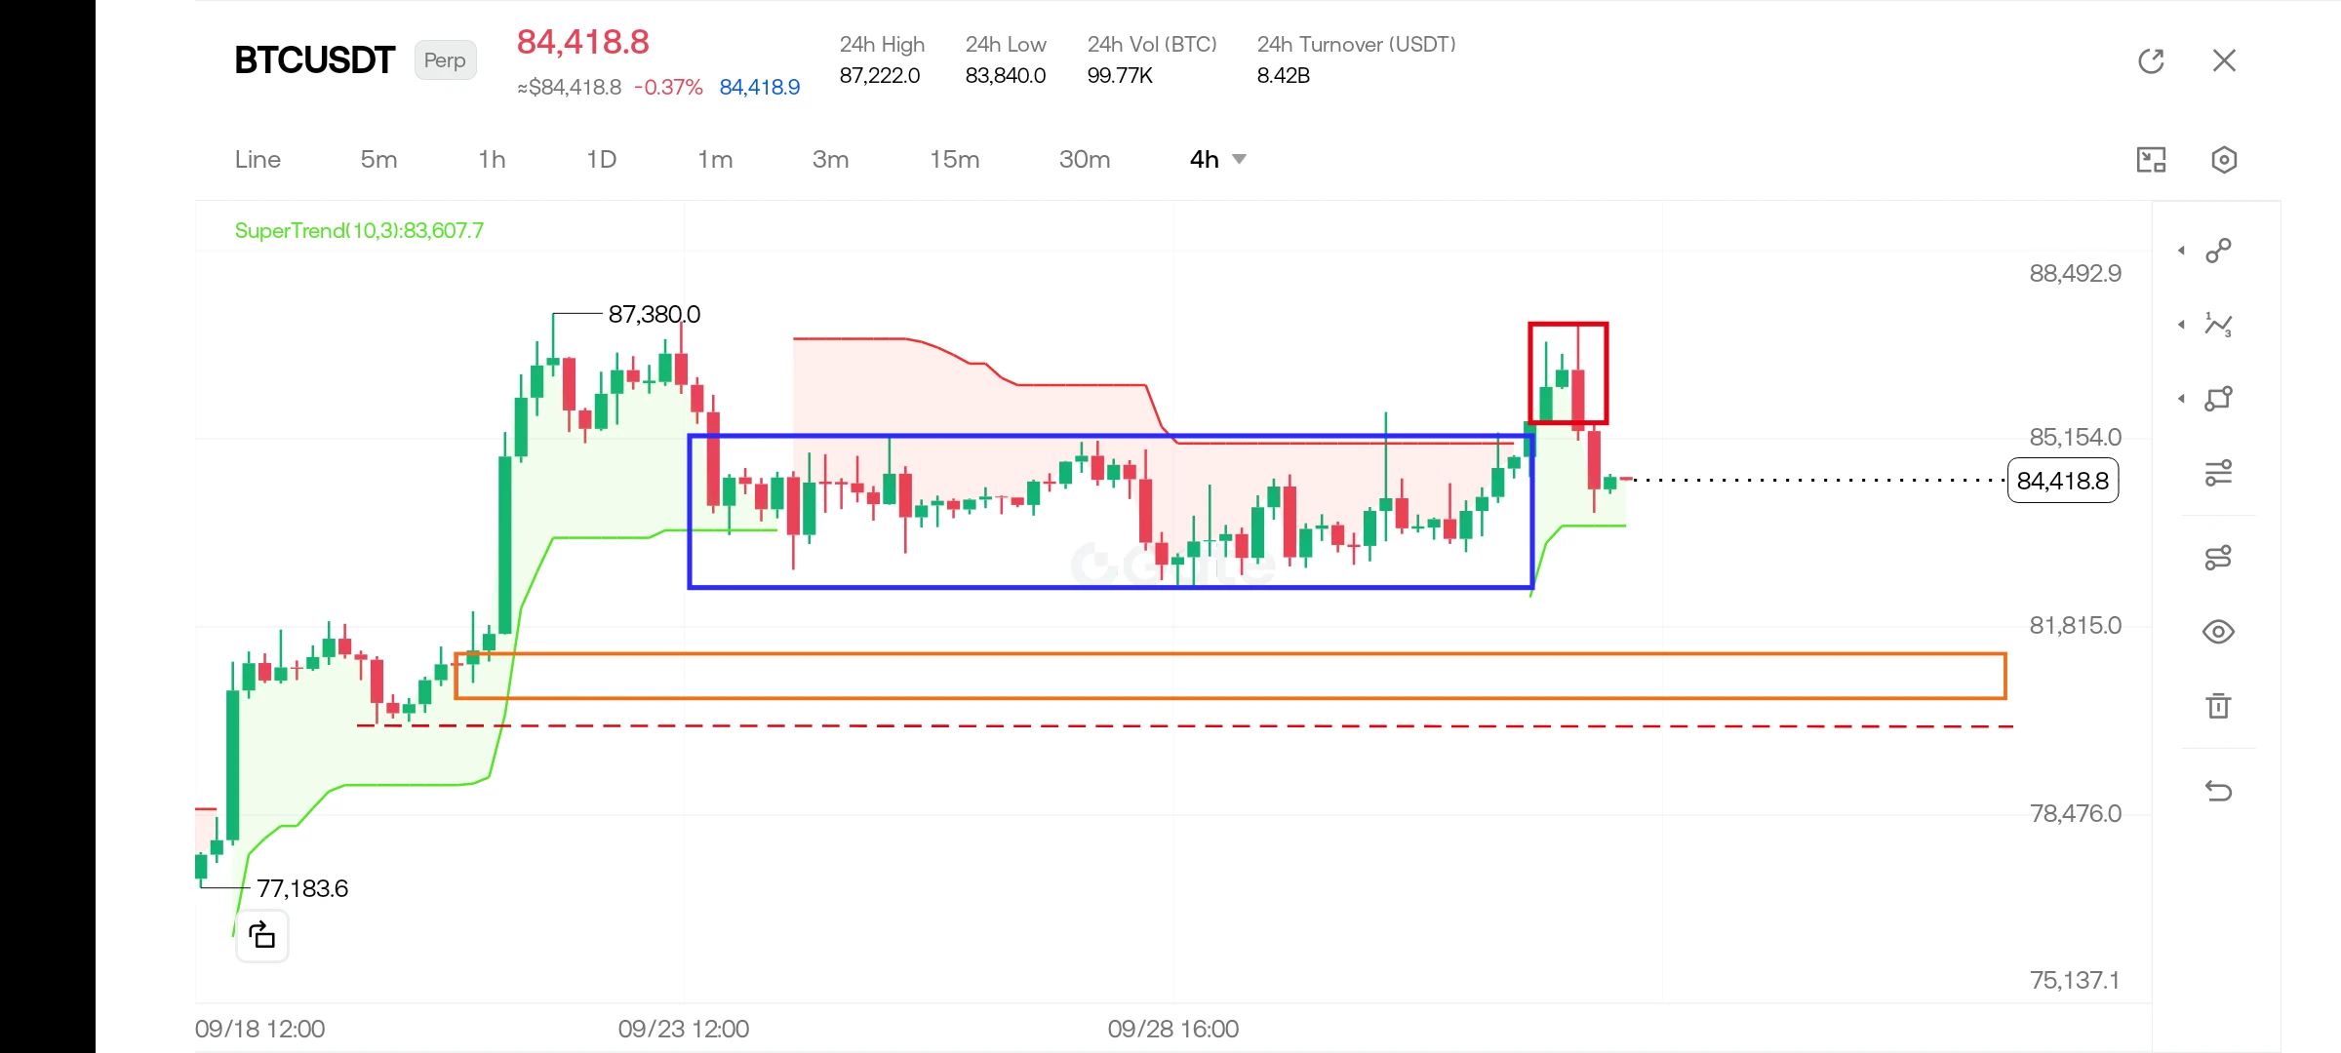Image resolution: width=2341 pixels, height=1053 pixels.
Task: Click the -0.37% change percentage
Action: coord(668,88)
